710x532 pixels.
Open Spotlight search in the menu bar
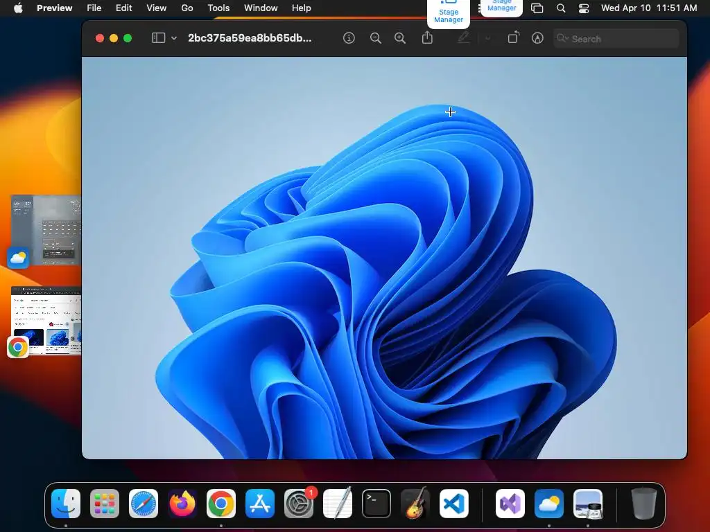[560, 8]
